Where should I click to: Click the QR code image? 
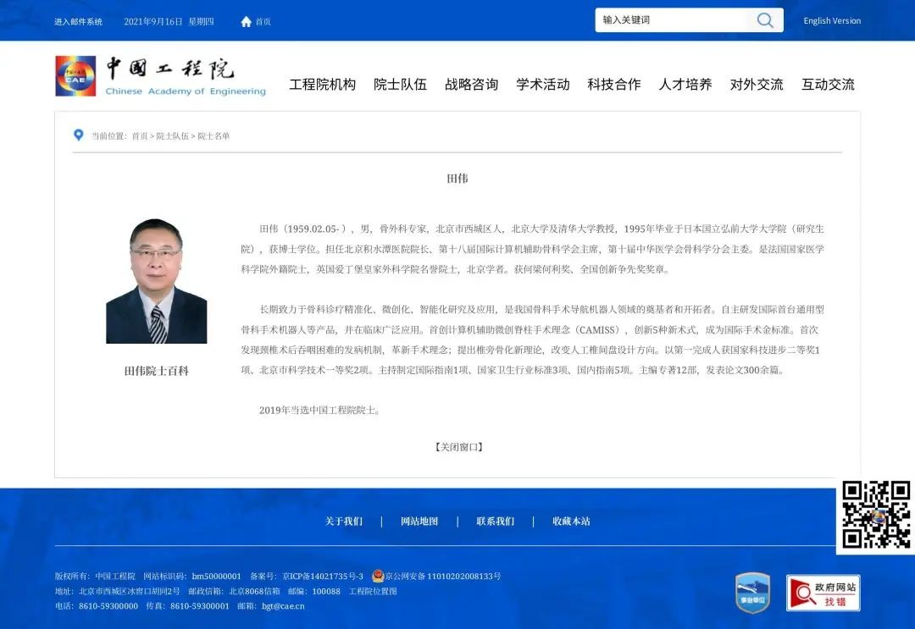click(x=876, y=515)
